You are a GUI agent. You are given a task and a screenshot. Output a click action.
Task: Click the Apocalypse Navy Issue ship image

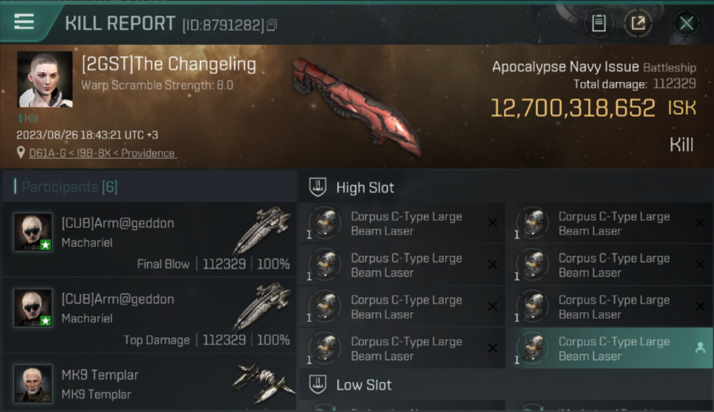click(x=356, y=105)
